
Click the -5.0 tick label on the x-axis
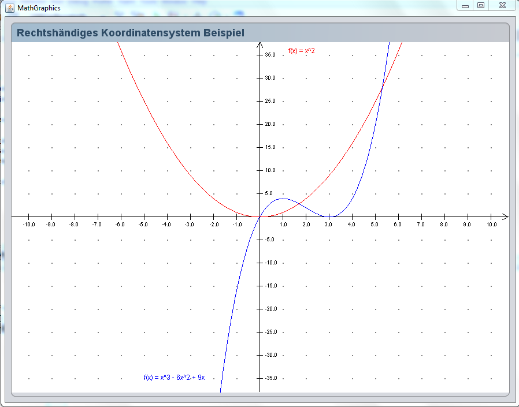(x=144, y=224)
